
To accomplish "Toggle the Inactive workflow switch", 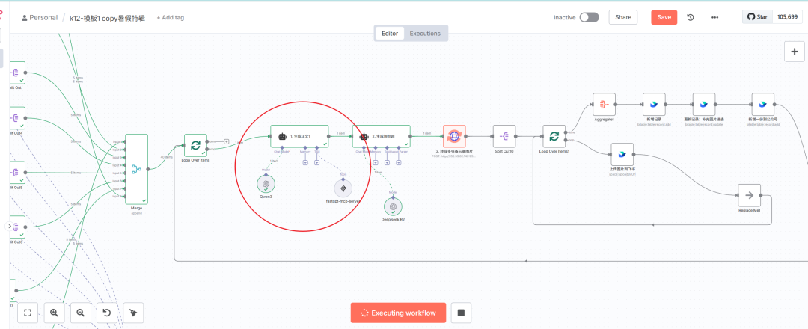I will pos(589,17).
